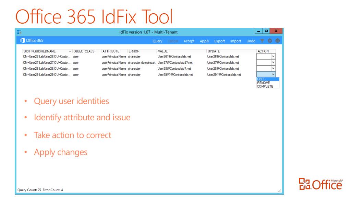The width and height of the screenshot is (351, 197).
Task: Sort by OBJECTCLASS column header
Action: (87, 51)
